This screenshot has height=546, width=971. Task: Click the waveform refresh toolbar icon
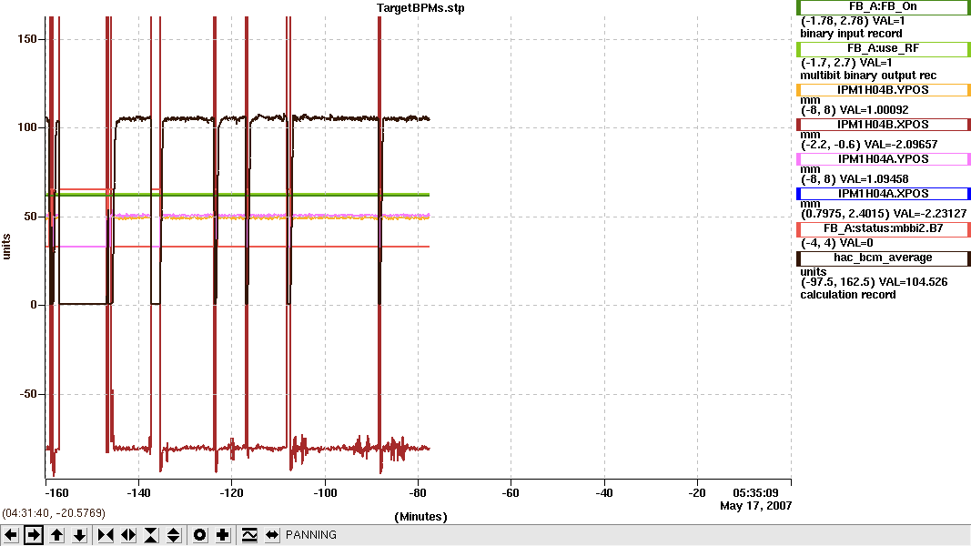pos(249,535)
